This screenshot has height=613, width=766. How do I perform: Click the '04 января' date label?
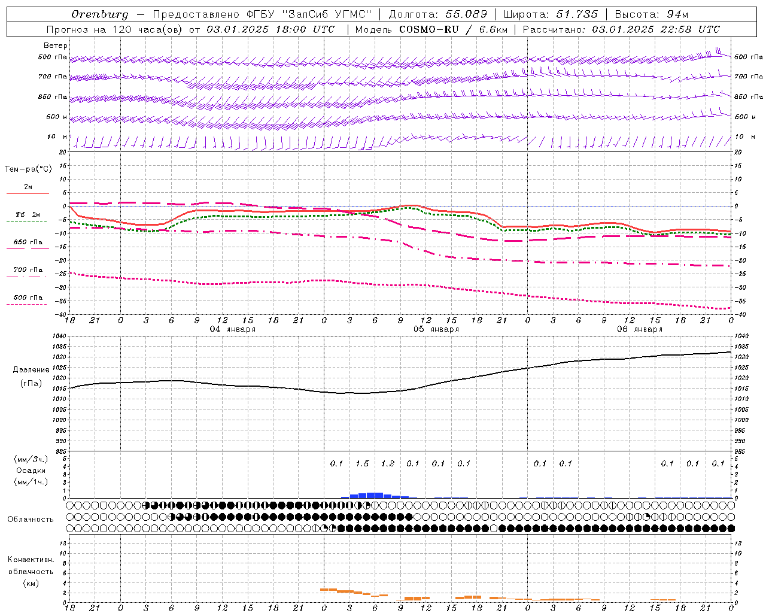point(233,329)
